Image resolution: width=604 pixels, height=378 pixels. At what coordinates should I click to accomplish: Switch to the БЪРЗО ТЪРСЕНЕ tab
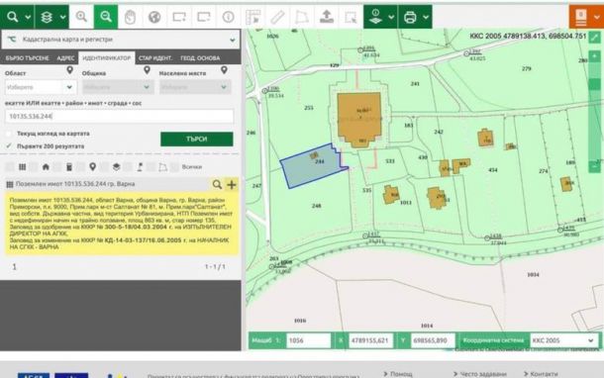(x=28, y=58)
